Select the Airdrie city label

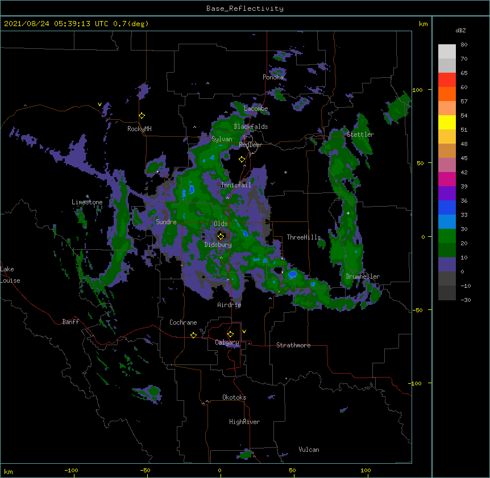coord(230,305)
